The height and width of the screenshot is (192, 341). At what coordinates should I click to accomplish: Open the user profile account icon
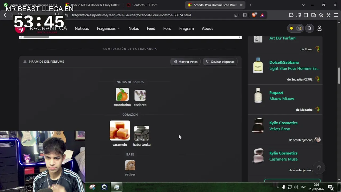tap(319, 28)
